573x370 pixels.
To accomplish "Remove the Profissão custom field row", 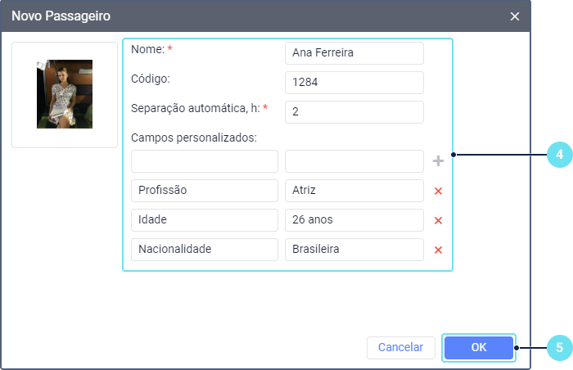I will pos(438,191).
